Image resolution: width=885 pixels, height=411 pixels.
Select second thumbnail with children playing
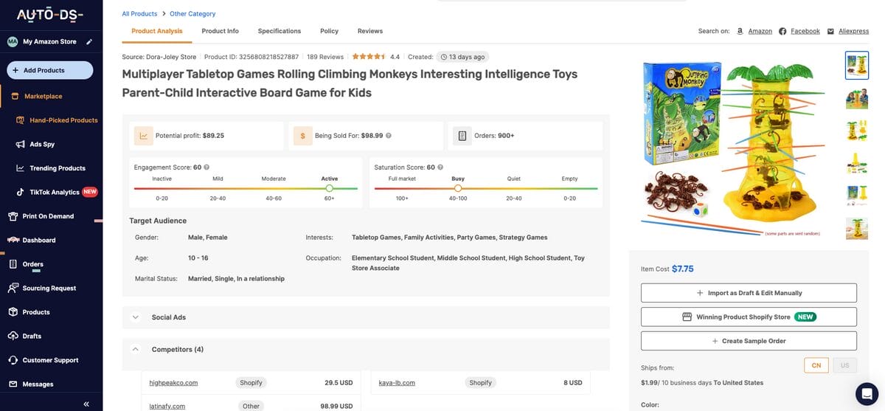point(856,97)
